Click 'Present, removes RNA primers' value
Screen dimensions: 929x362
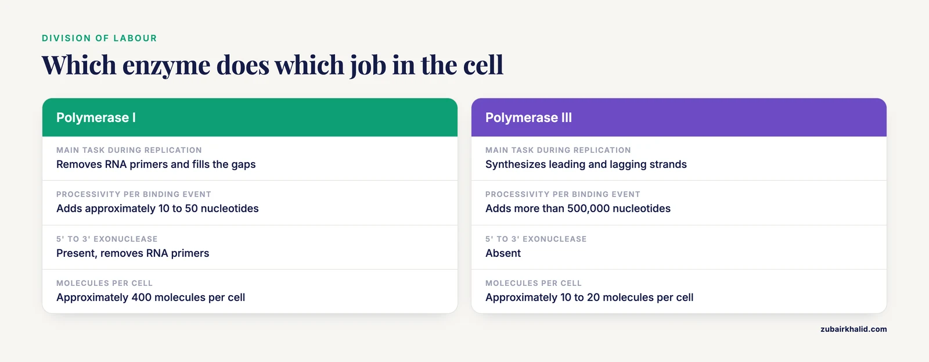132,253
